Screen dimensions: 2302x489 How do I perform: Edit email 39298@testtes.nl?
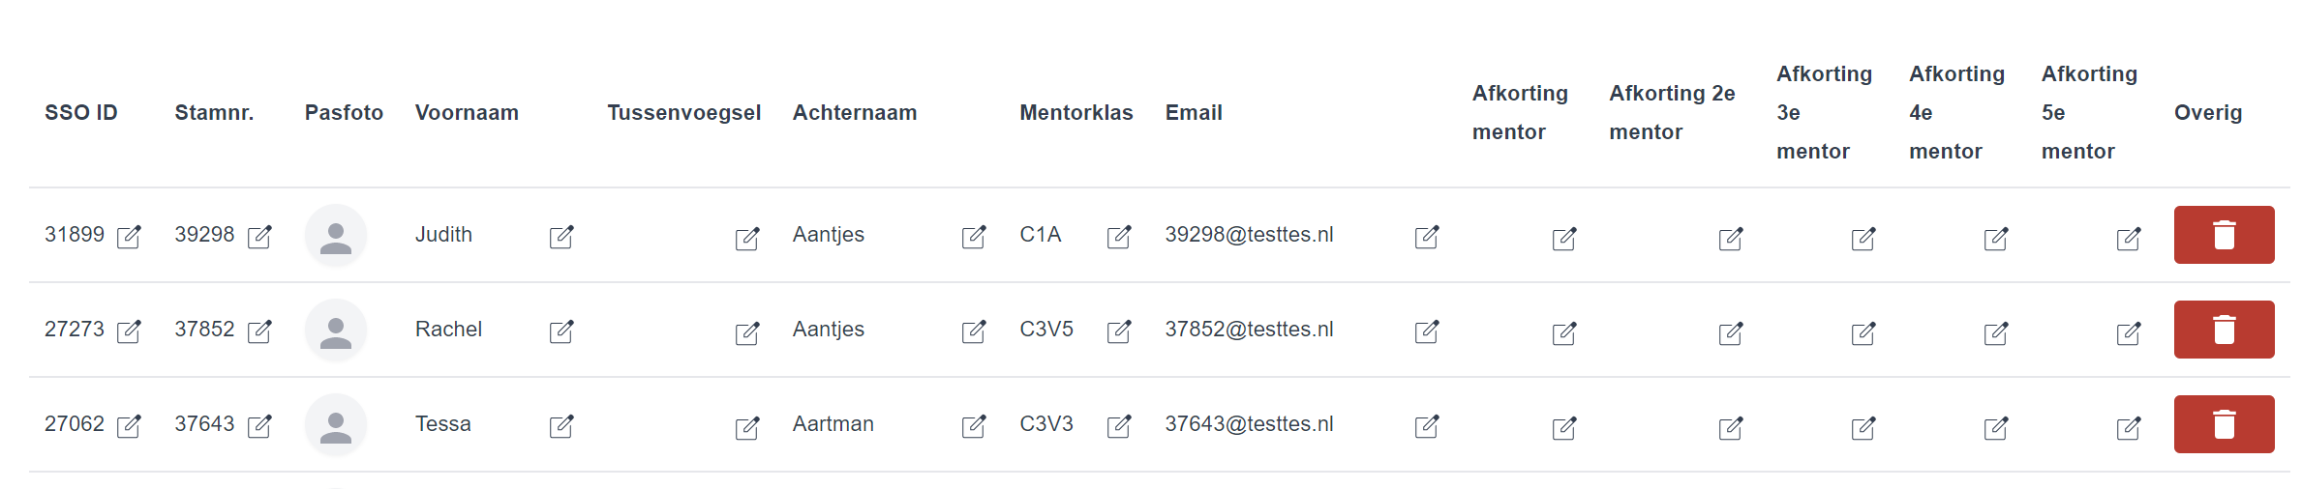(x=1427, y=237)
